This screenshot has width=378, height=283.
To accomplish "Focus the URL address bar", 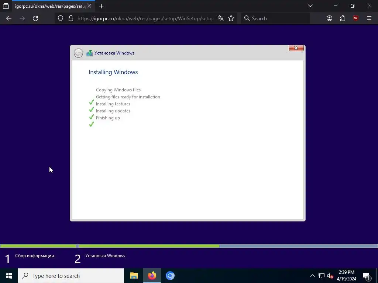I will click(x=145, y=18).
